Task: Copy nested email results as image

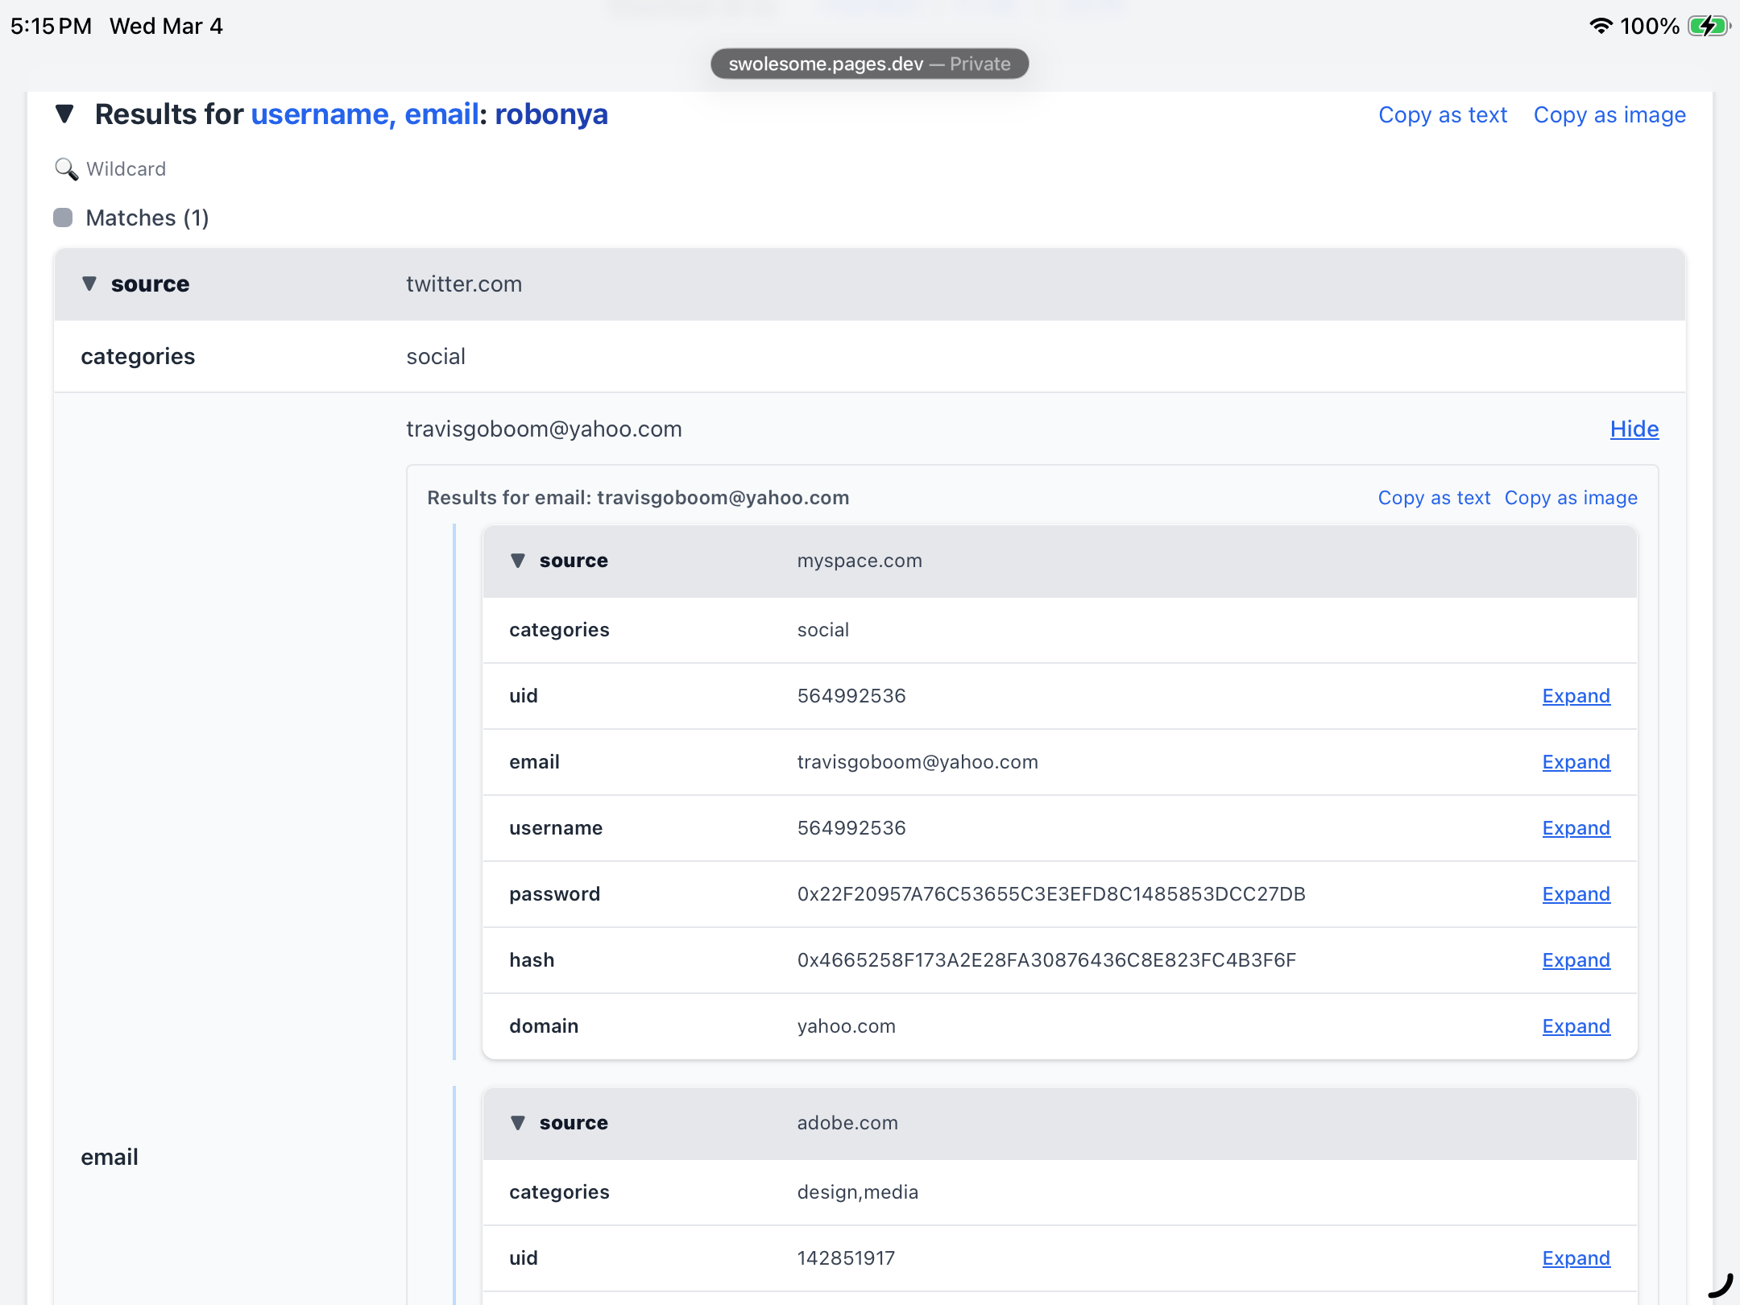Action: coord(1570,498)
